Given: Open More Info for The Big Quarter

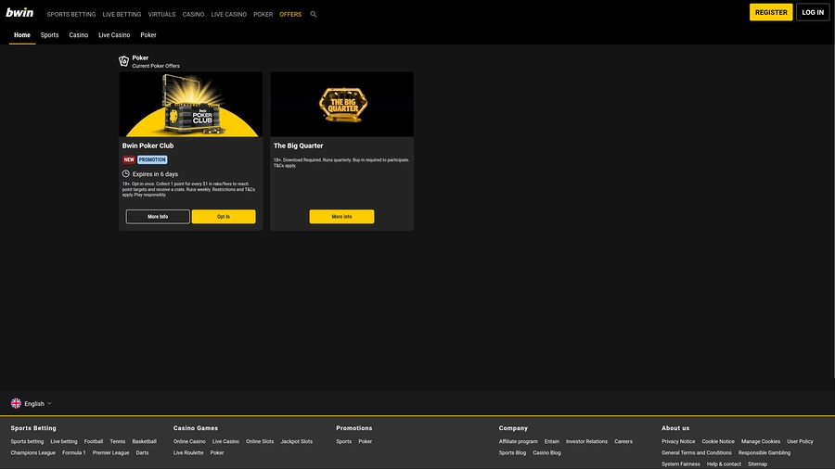Looking at the screenshot, I should [341, 216].
